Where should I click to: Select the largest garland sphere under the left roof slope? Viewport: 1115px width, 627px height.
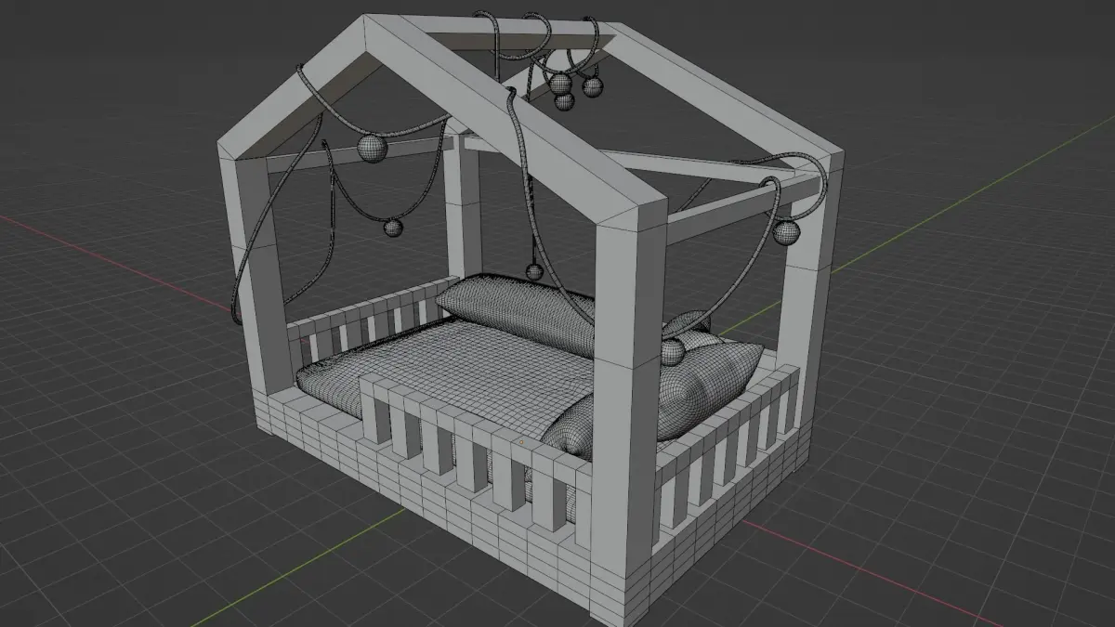(x=371, y=150)
